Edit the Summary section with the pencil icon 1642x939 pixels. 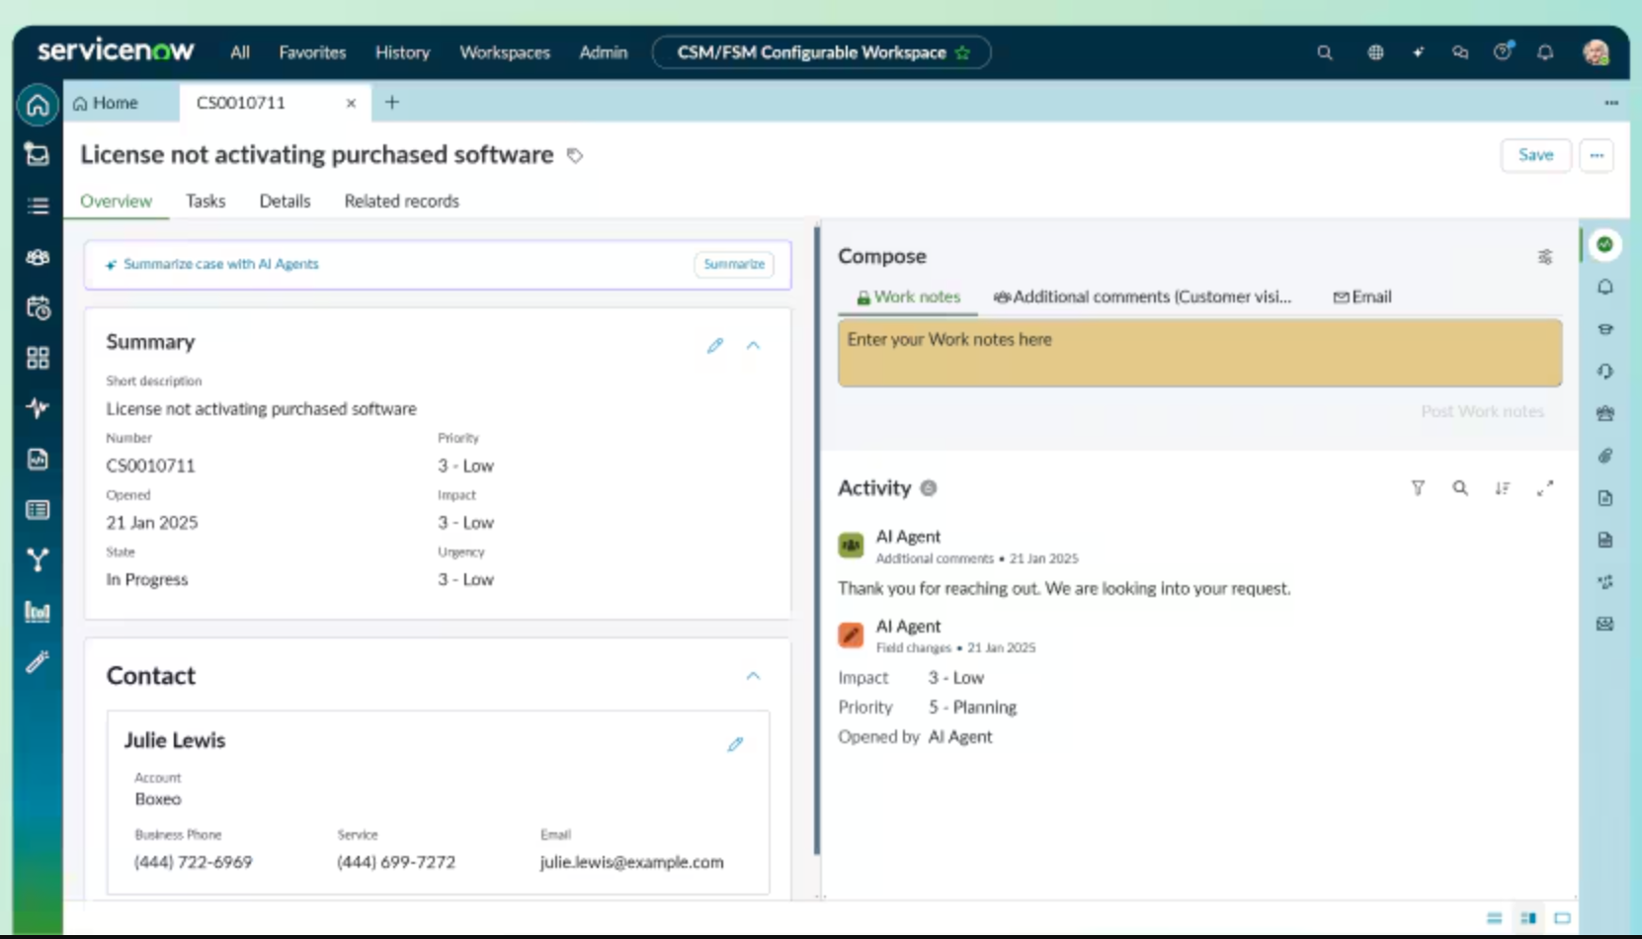tap(714, 345)
